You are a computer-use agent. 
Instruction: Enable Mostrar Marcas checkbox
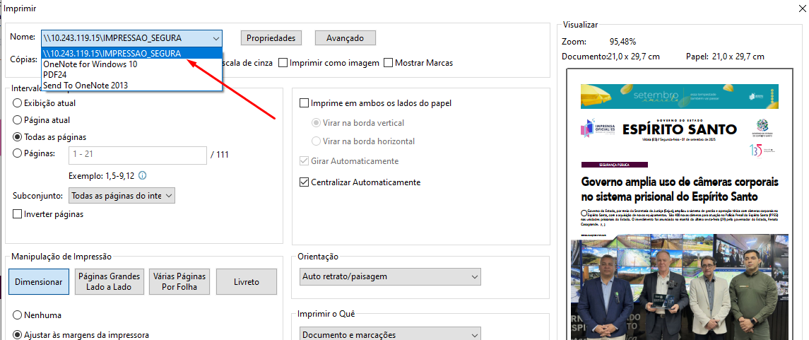tap(389, 63)
